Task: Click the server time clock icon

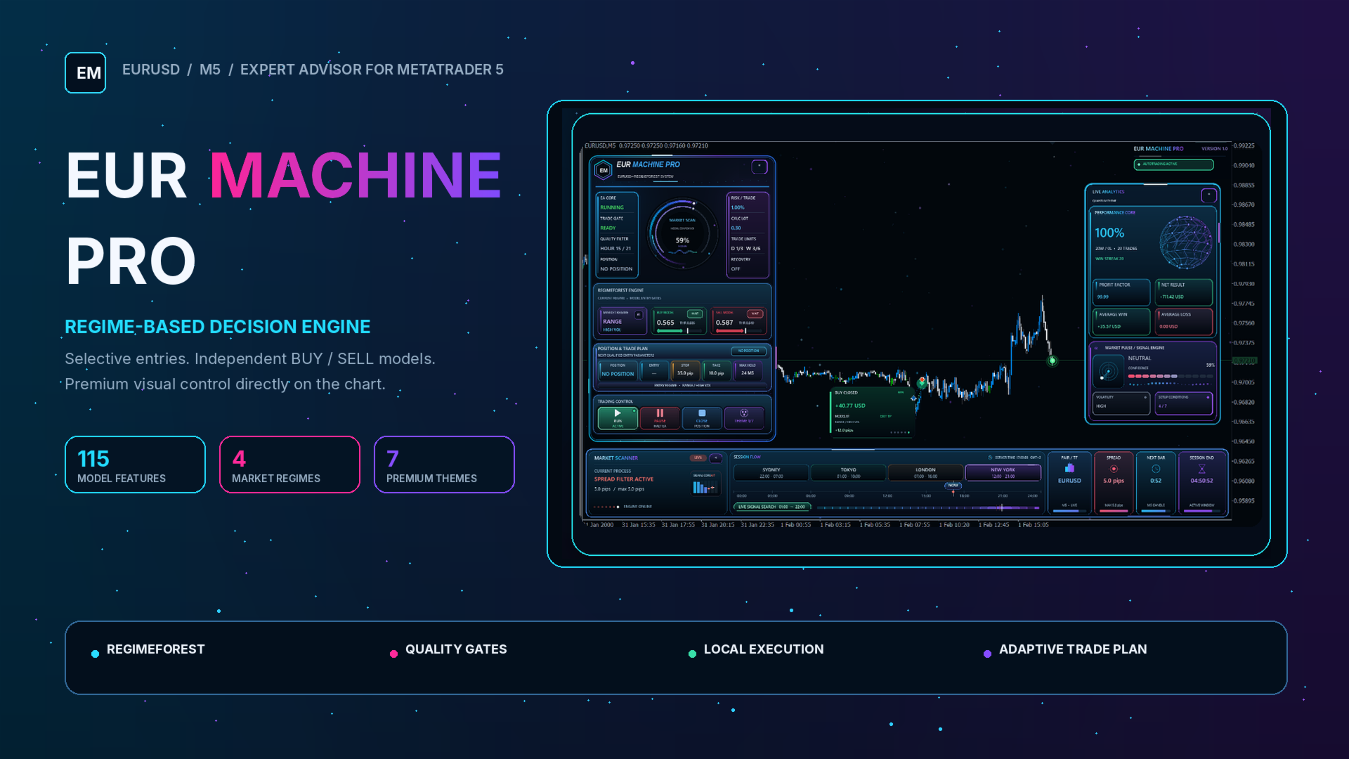Action: tap(991, 458)
